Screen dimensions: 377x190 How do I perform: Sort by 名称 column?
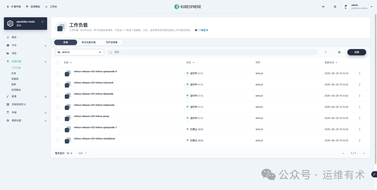pyautogui.click(x=68, y=62)
